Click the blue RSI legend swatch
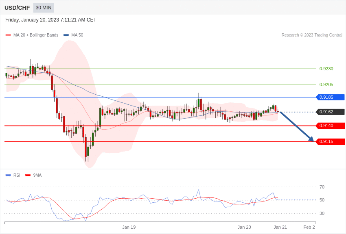Image resolution: width=346 pixels, height=234 pixels. click(8, 175)
